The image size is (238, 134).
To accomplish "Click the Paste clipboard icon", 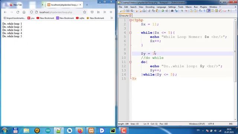I will click(157, 11).
